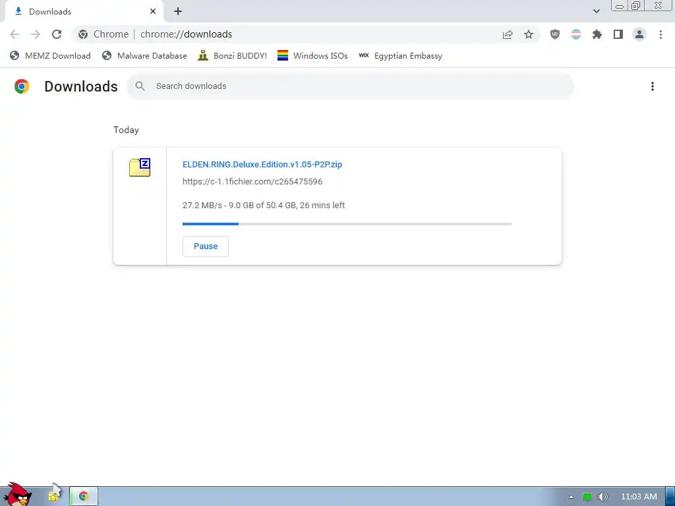The height and width of the screenshot is (506, 675).
Task: Expand the tab search chevron
Action: click(596, 11)
